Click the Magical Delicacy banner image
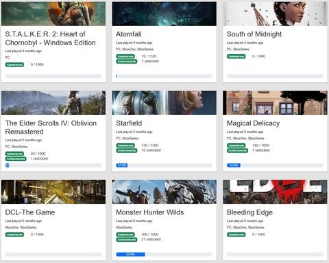The image size is (329, 263). click(x=275, y=103)
